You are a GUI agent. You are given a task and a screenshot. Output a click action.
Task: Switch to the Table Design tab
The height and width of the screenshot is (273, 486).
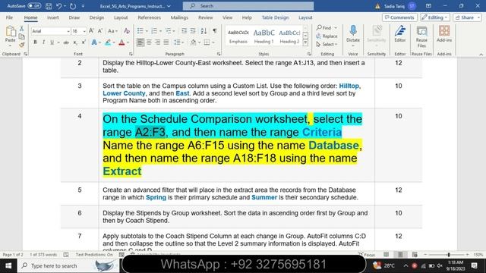click(x=275, y=17)
